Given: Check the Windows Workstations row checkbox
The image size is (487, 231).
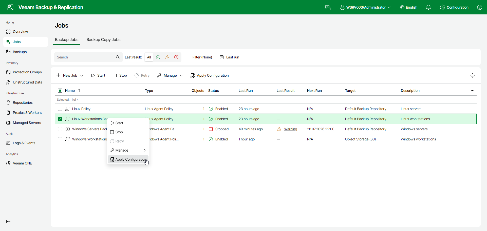Looking at the screenshot, I should coord(60,139).
